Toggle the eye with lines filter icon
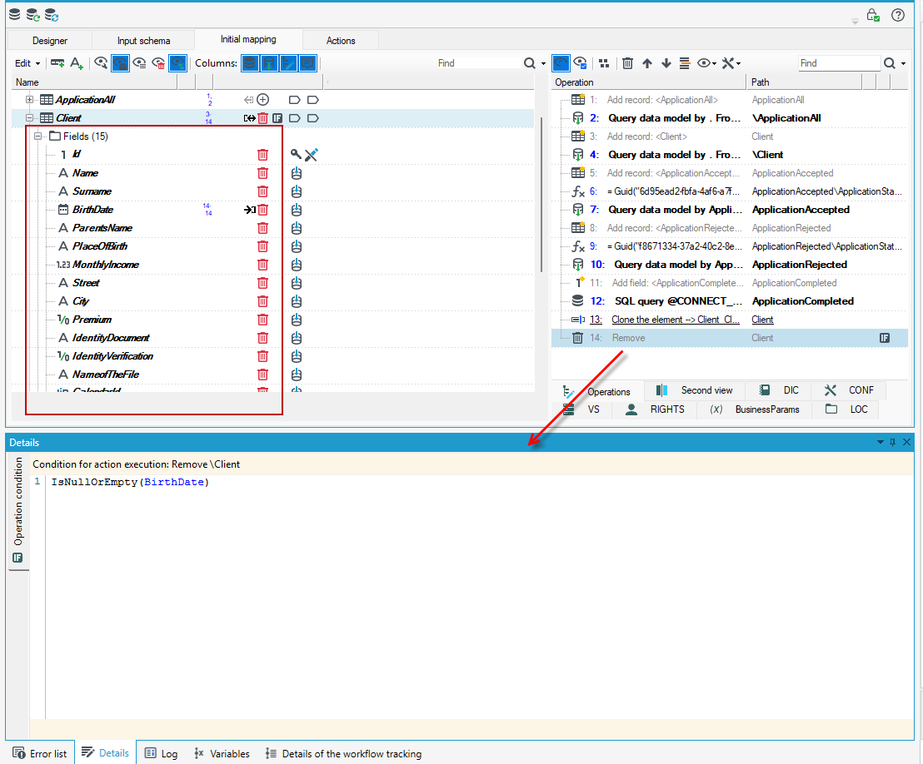This screenshot has width=923, height=764. pos(139,63)
